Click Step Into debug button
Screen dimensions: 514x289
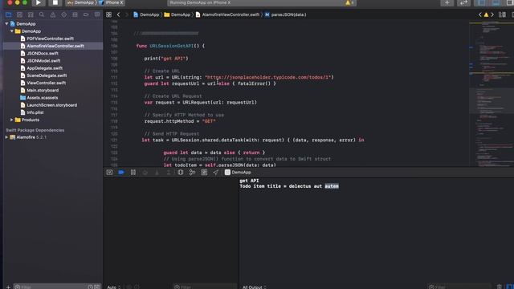157,173
